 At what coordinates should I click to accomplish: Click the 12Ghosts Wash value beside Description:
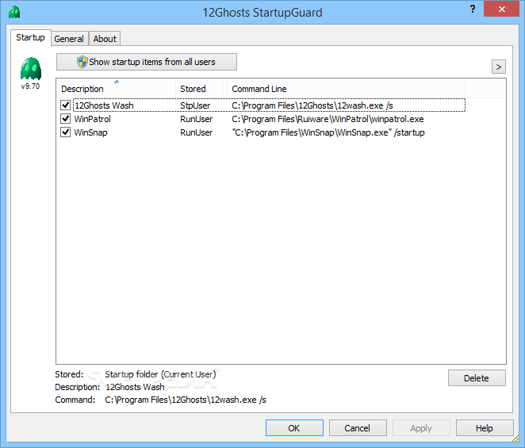coord(135,387)
